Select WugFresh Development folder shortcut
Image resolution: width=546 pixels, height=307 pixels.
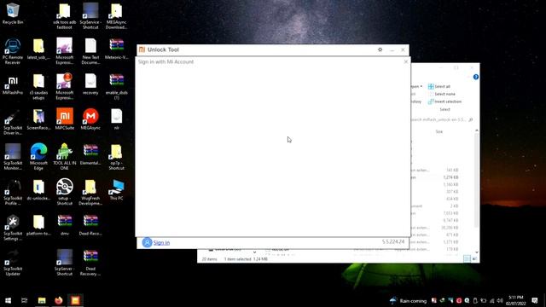(90, 193)
